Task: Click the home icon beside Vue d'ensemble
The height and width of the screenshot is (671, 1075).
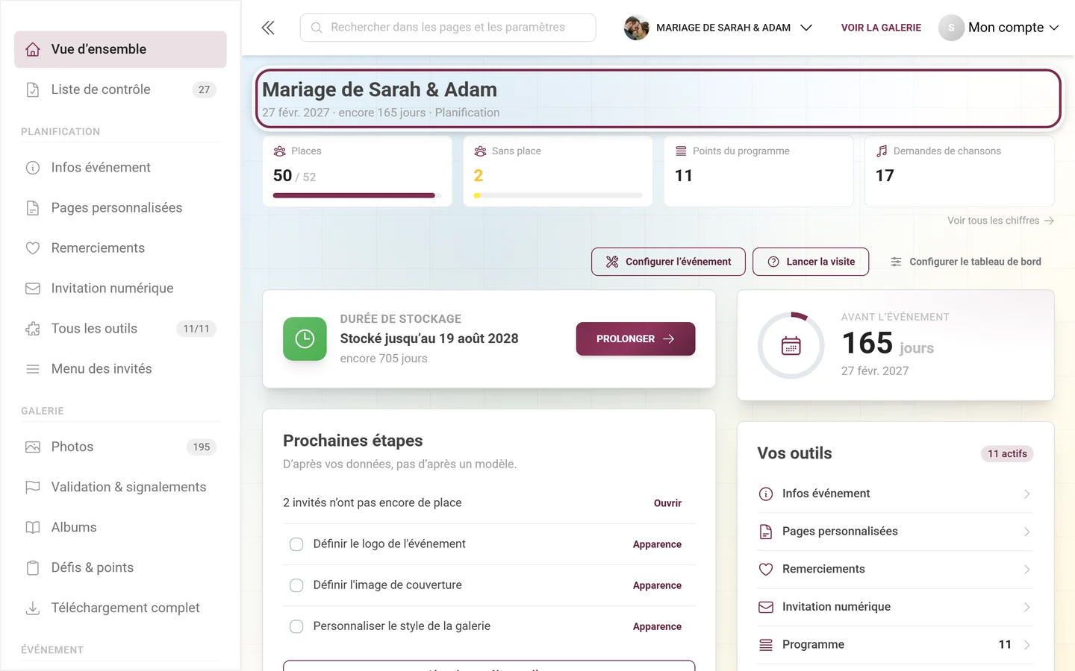Action: [33, 49]
